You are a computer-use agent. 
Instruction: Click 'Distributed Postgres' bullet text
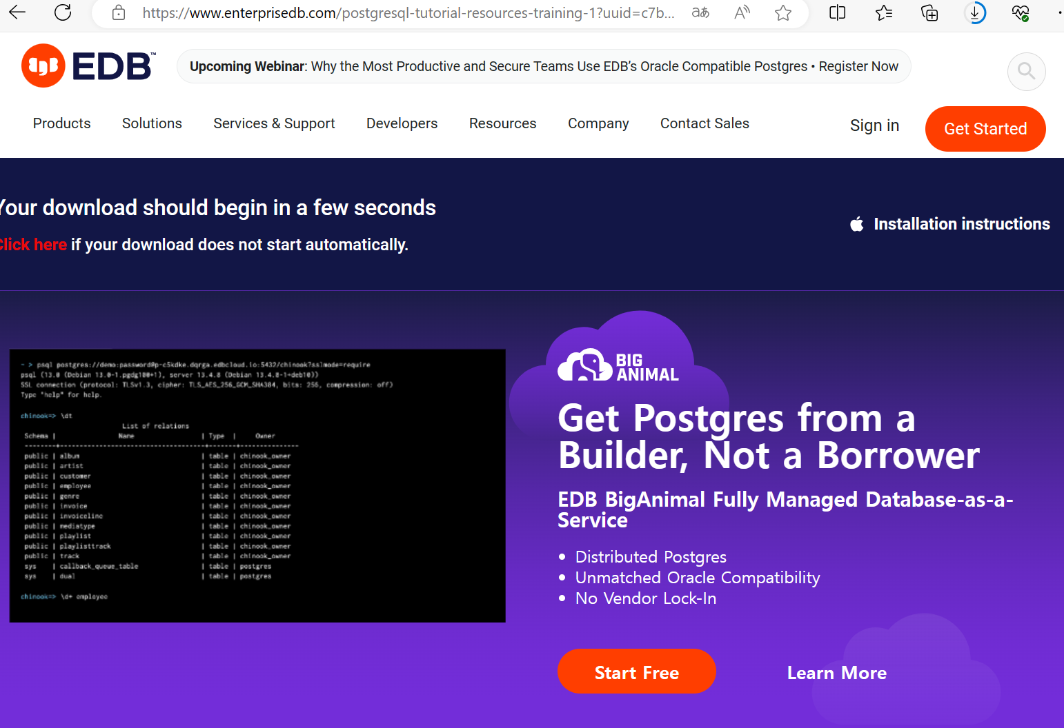(x=651, y=557)
